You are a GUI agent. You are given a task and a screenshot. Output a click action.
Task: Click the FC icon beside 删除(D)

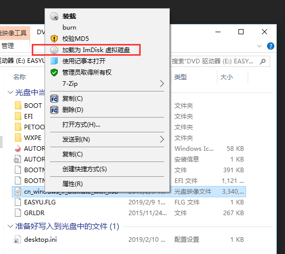54,110
